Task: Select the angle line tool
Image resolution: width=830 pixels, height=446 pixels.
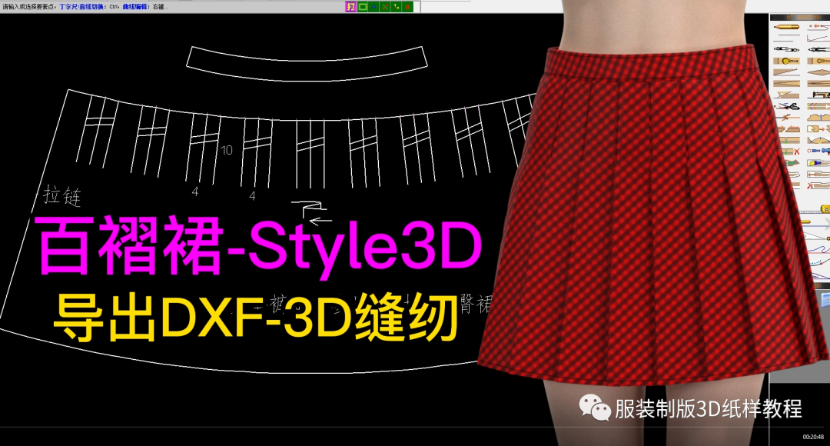Action: pos(818,38)
